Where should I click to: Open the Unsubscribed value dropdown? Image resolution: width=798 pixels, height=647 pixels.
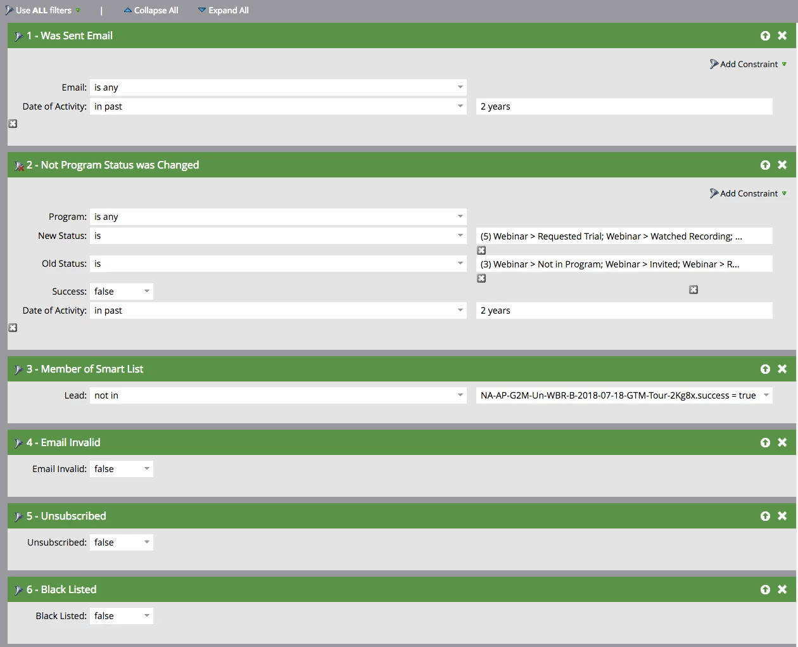pos(122,542)
